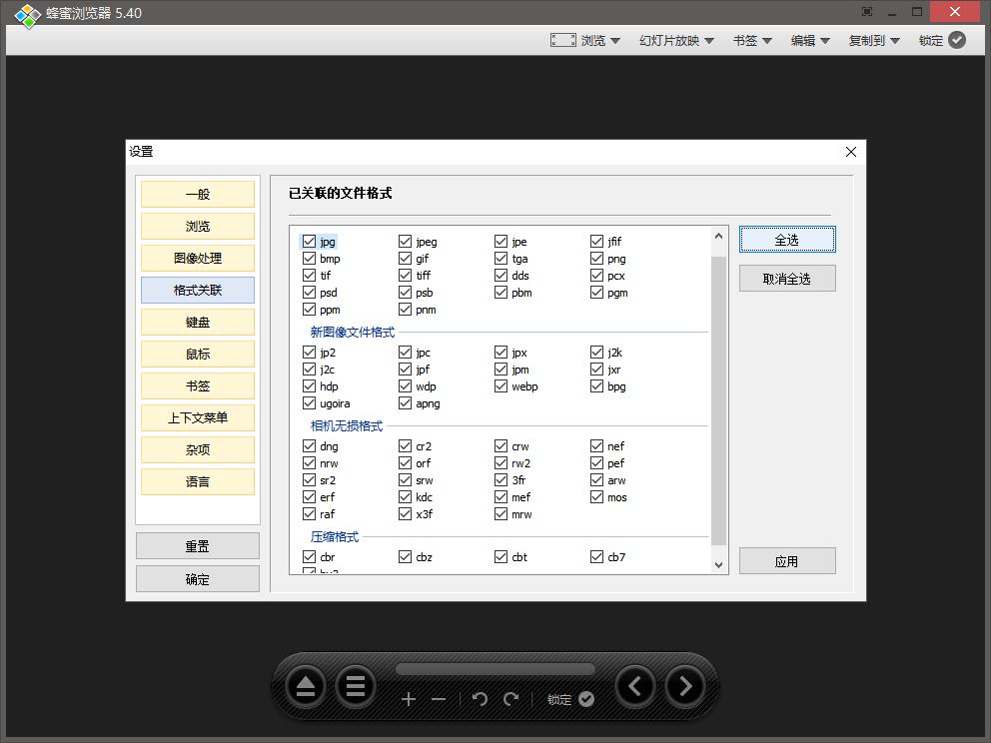
Task: Rotate image left with the counterclockwise icon
Action: coord(480,699)
